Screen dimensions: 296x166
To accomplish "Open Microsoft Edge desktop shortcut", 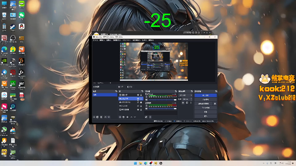I will [4, 51].
